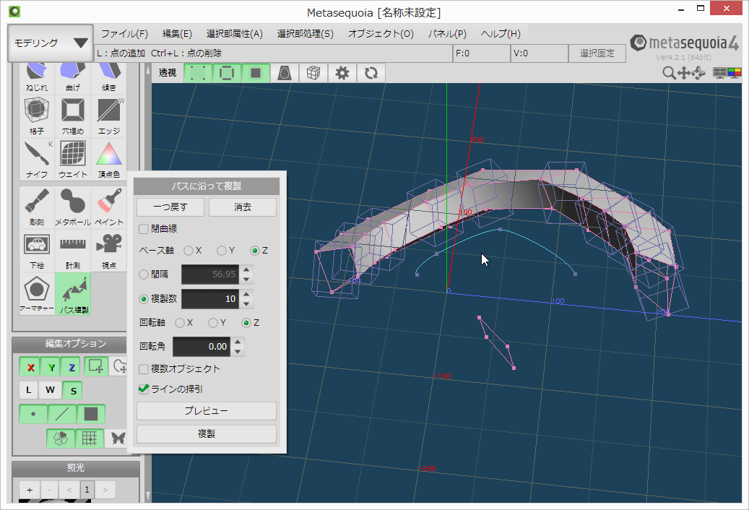Viewport: 749px width, 510px height.
Task: Select the 計測 measure tool
Action: 73,250
